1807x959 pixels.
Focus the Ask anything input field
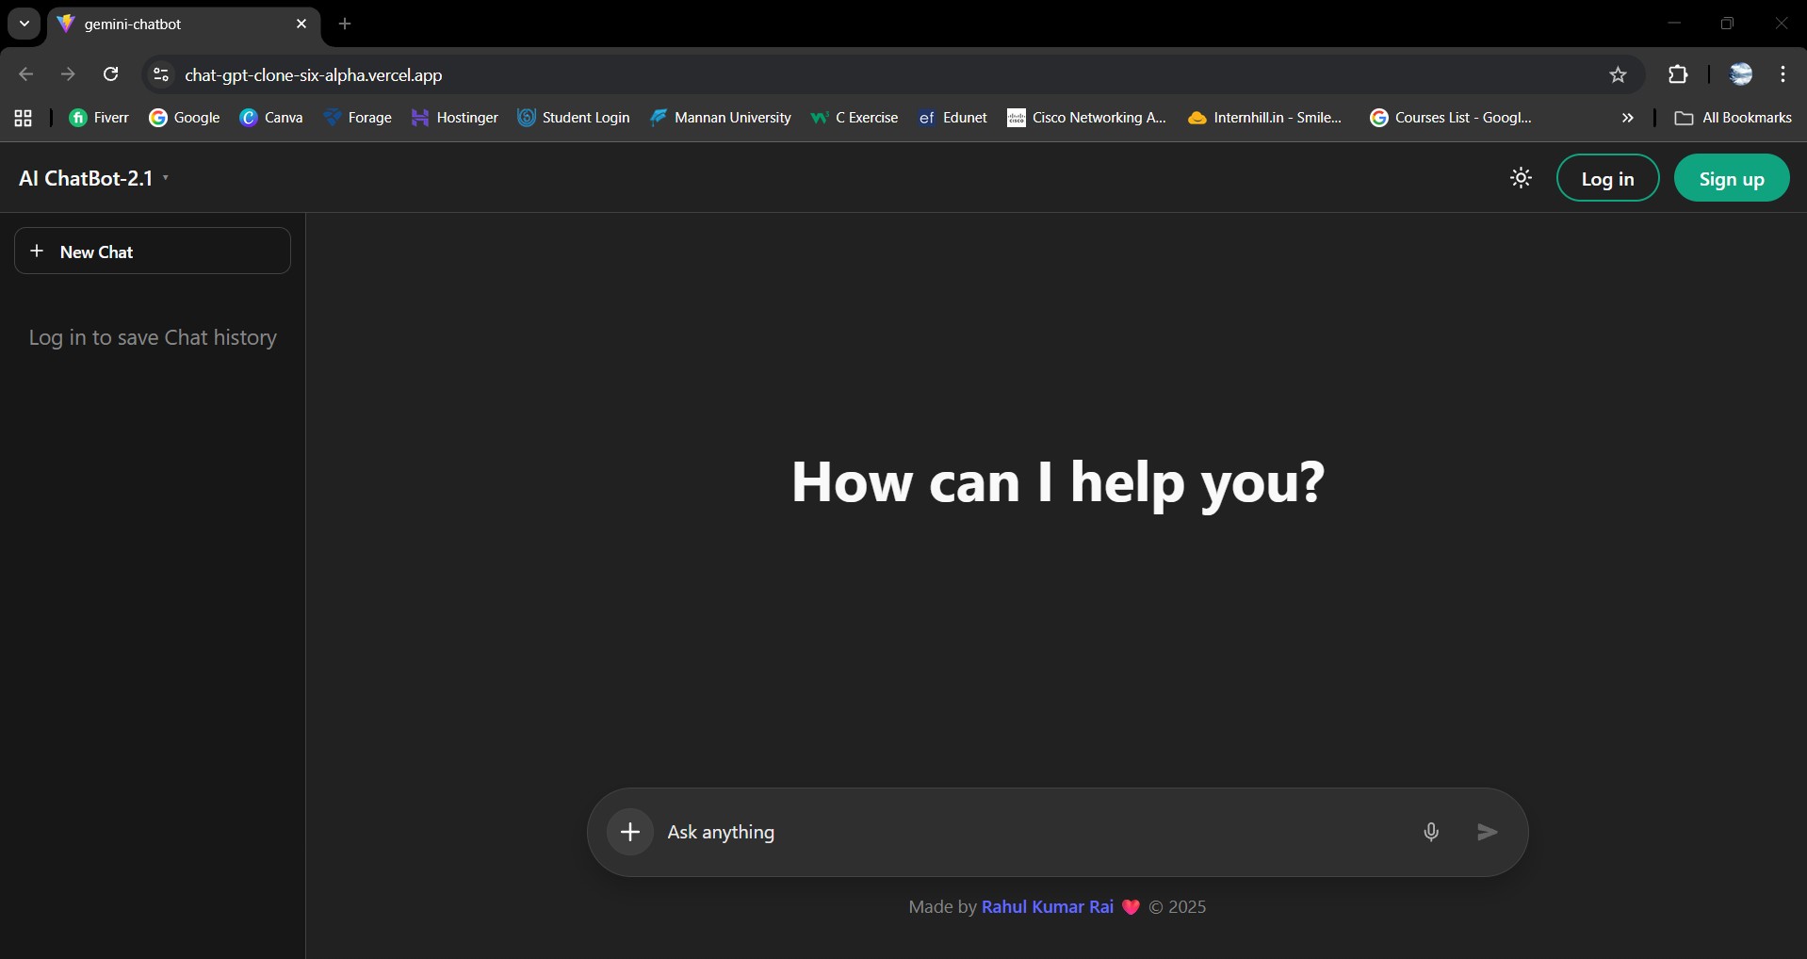(x=1036, y=832)
